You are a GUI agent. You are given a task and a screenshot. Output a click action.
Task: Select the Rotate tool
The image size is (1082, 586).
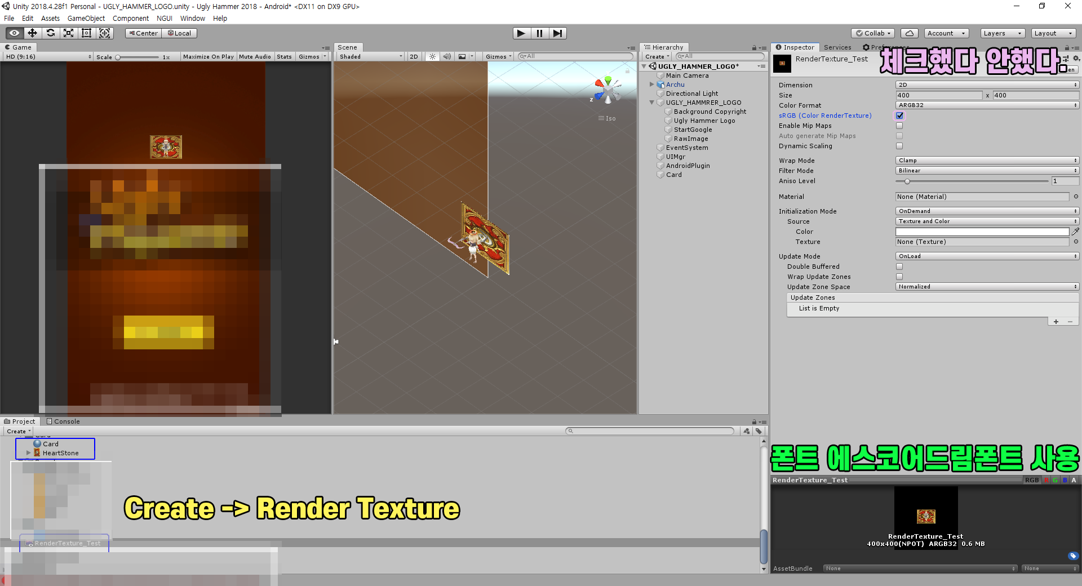pyautogui.click(x=50, y=33)
